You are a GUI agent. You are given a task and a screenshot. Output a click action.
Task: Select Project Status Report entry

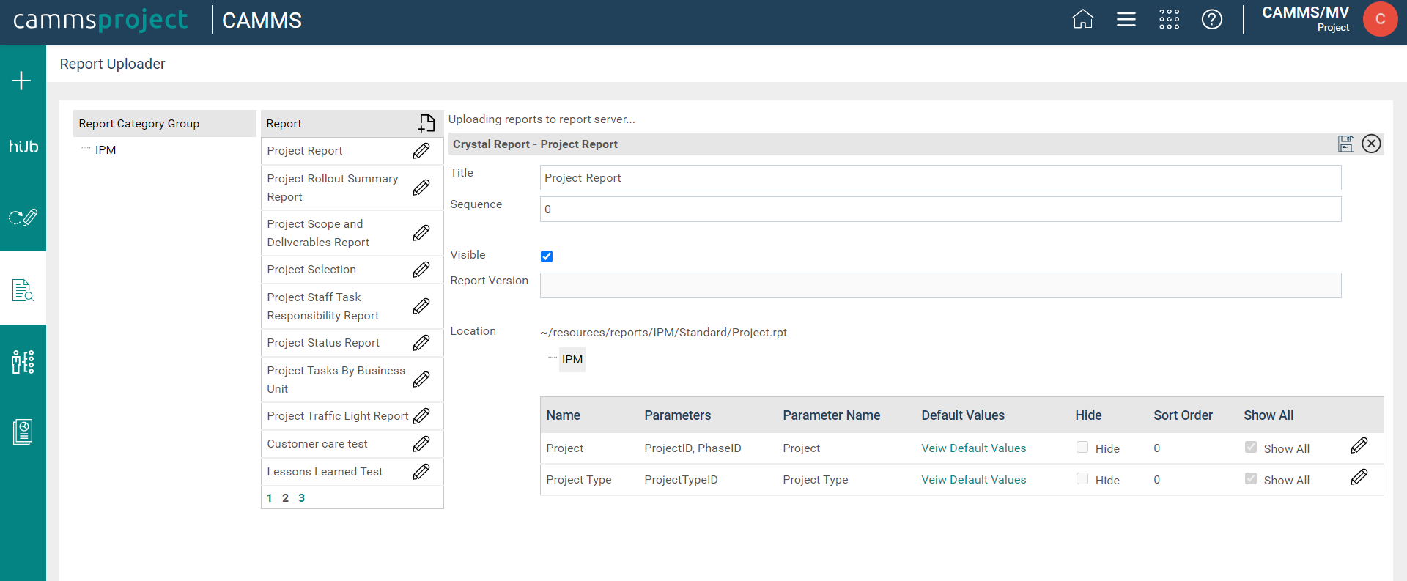point(323,343)
